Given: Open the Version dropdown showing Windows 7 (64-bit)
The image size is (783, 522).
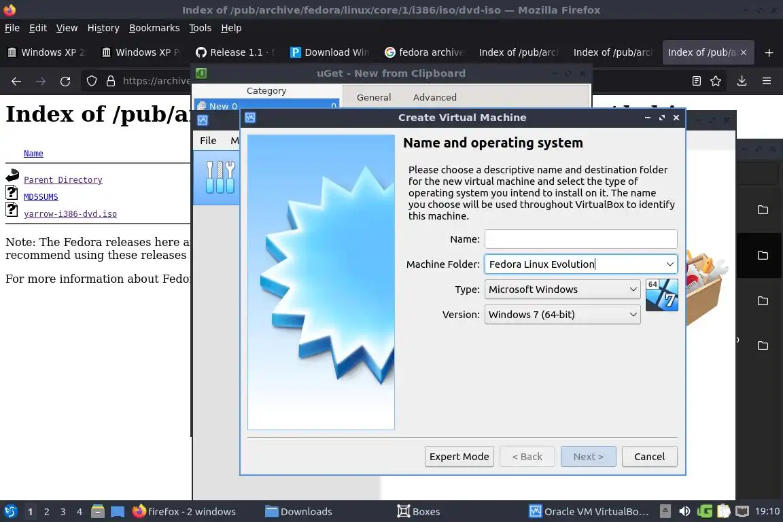Looking at the screenshot, I should click(562, 315).
